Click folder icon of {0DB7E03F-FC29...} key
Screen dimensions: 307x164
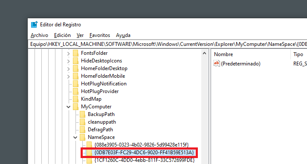89,153
